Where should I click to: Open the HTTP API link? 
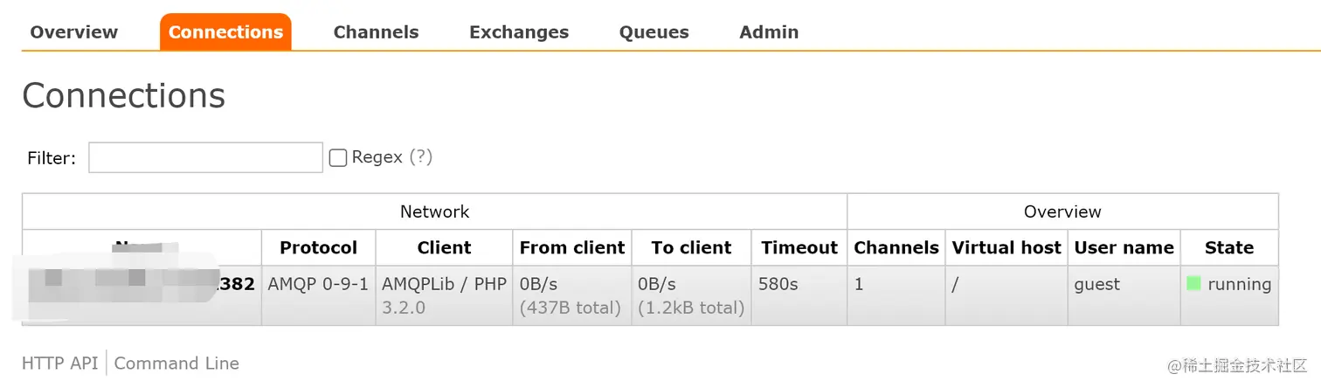pyautogui.click(x=60, y=364)
